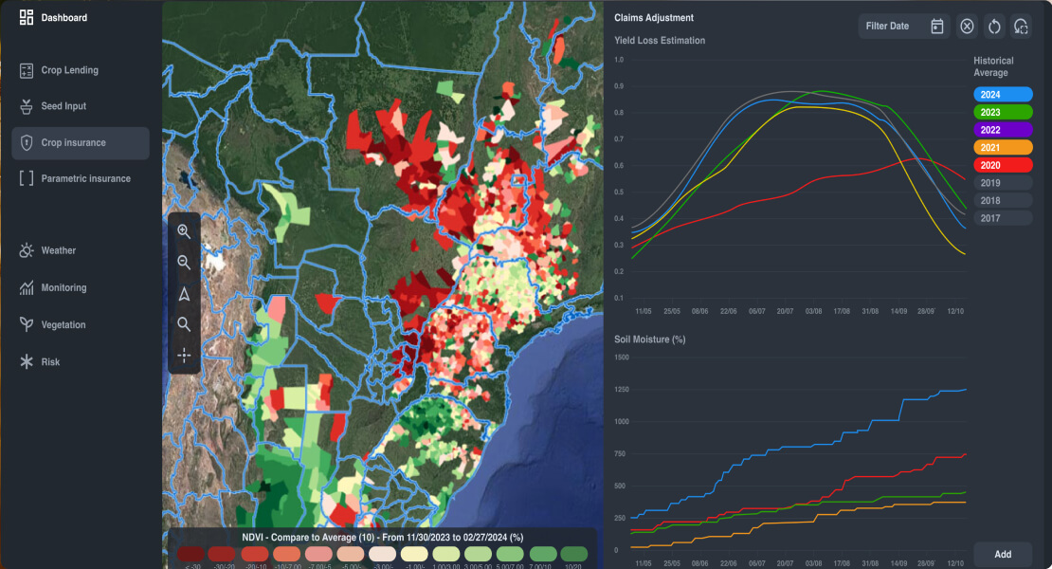The height and width of the screenshot is (569, 1052).
Task: Click the Add button below Soil Moisture
Action: [x=1003, y=554]
